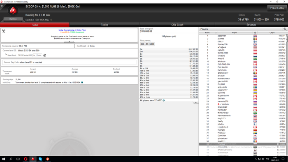The height and width of the screenshot is (162, 288).
Task: Click the Multi-Day info icon
Action: point(82,83)
